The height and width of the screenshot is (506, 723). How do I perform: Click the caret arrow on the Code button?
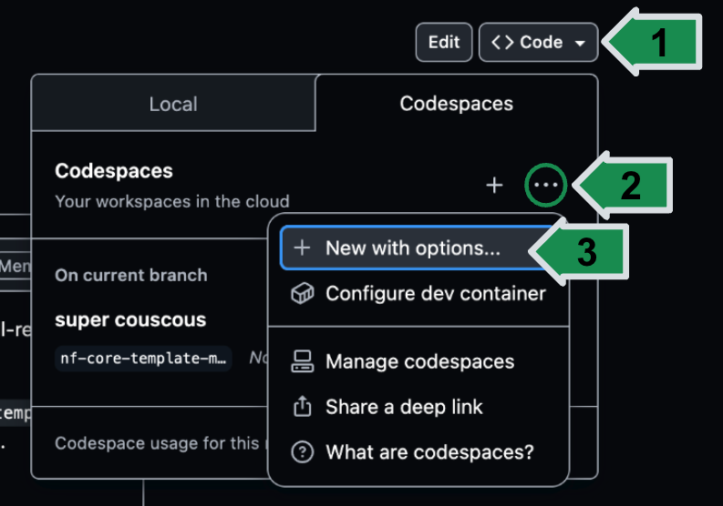click(580, 44)
